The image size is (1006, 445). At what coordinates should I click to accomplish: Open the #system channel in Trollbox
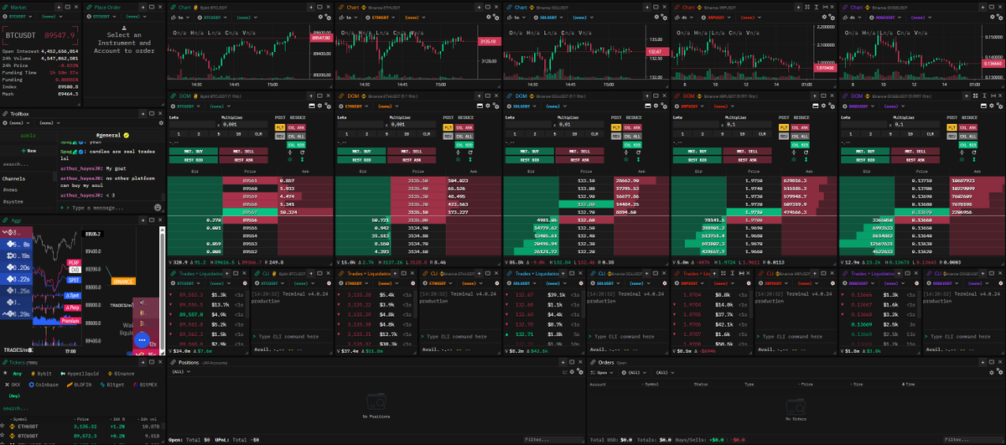(x=13, y=201)
